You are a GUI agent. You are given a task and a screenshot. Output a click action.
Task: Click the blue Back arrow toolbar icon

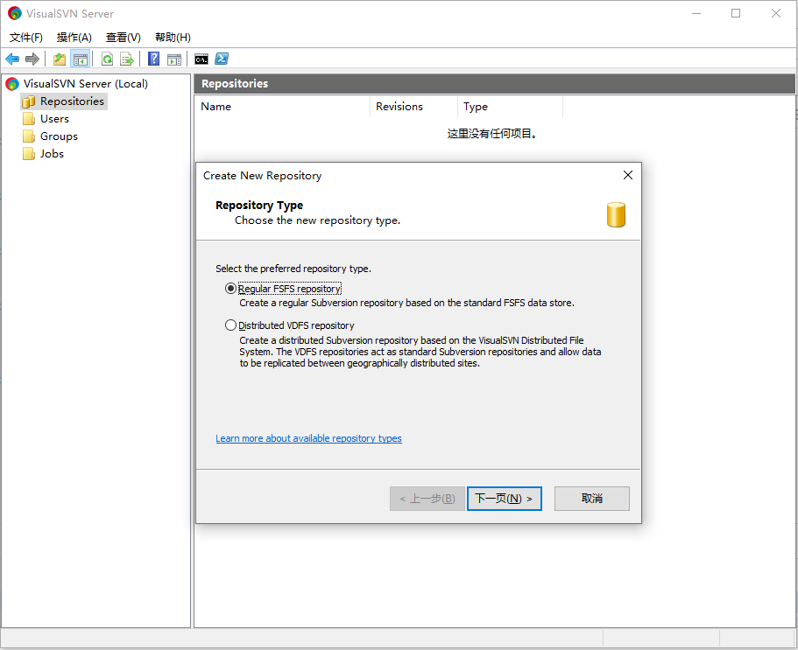coord(12,59)
